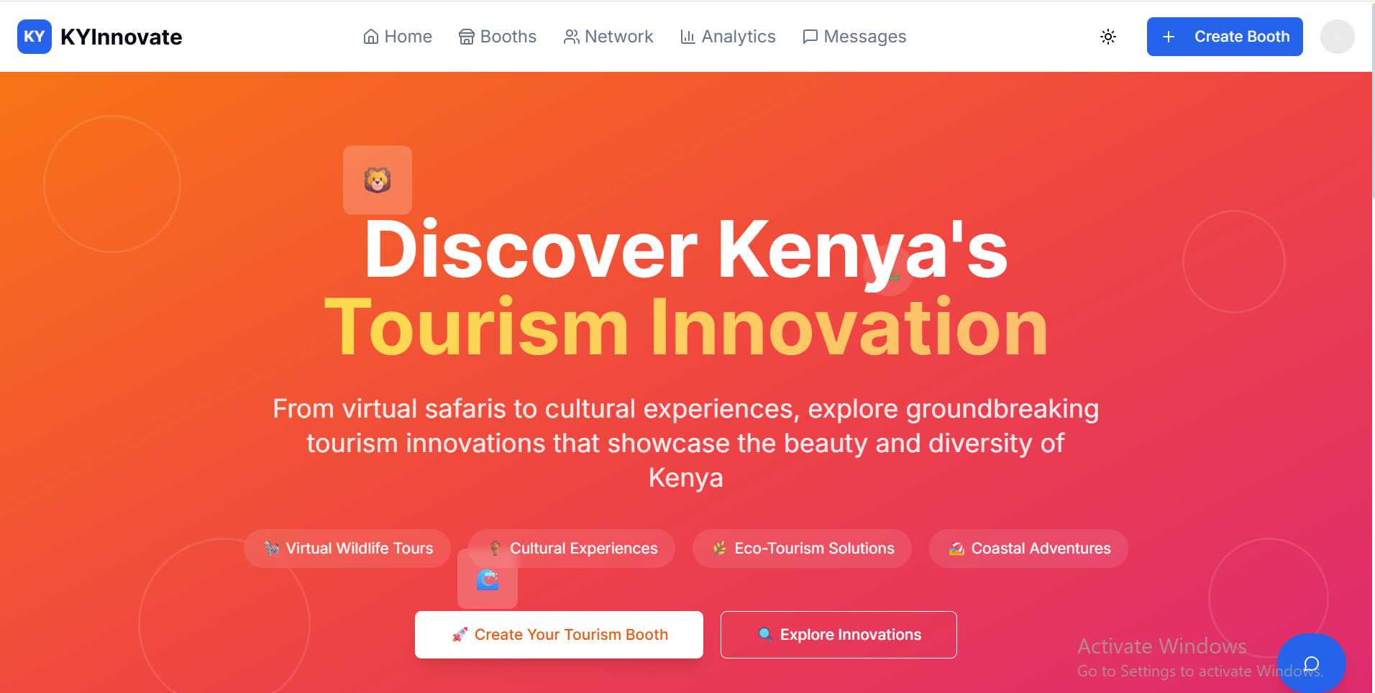The height and width of the screenshot is (693, 1375).
Task: Open the chat bubble in the bottom corner
Action: 1312,662
